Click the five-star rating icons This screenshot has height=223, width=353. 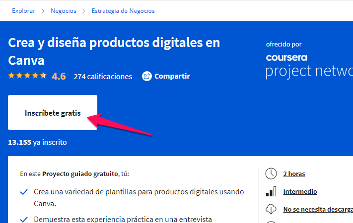27,76
